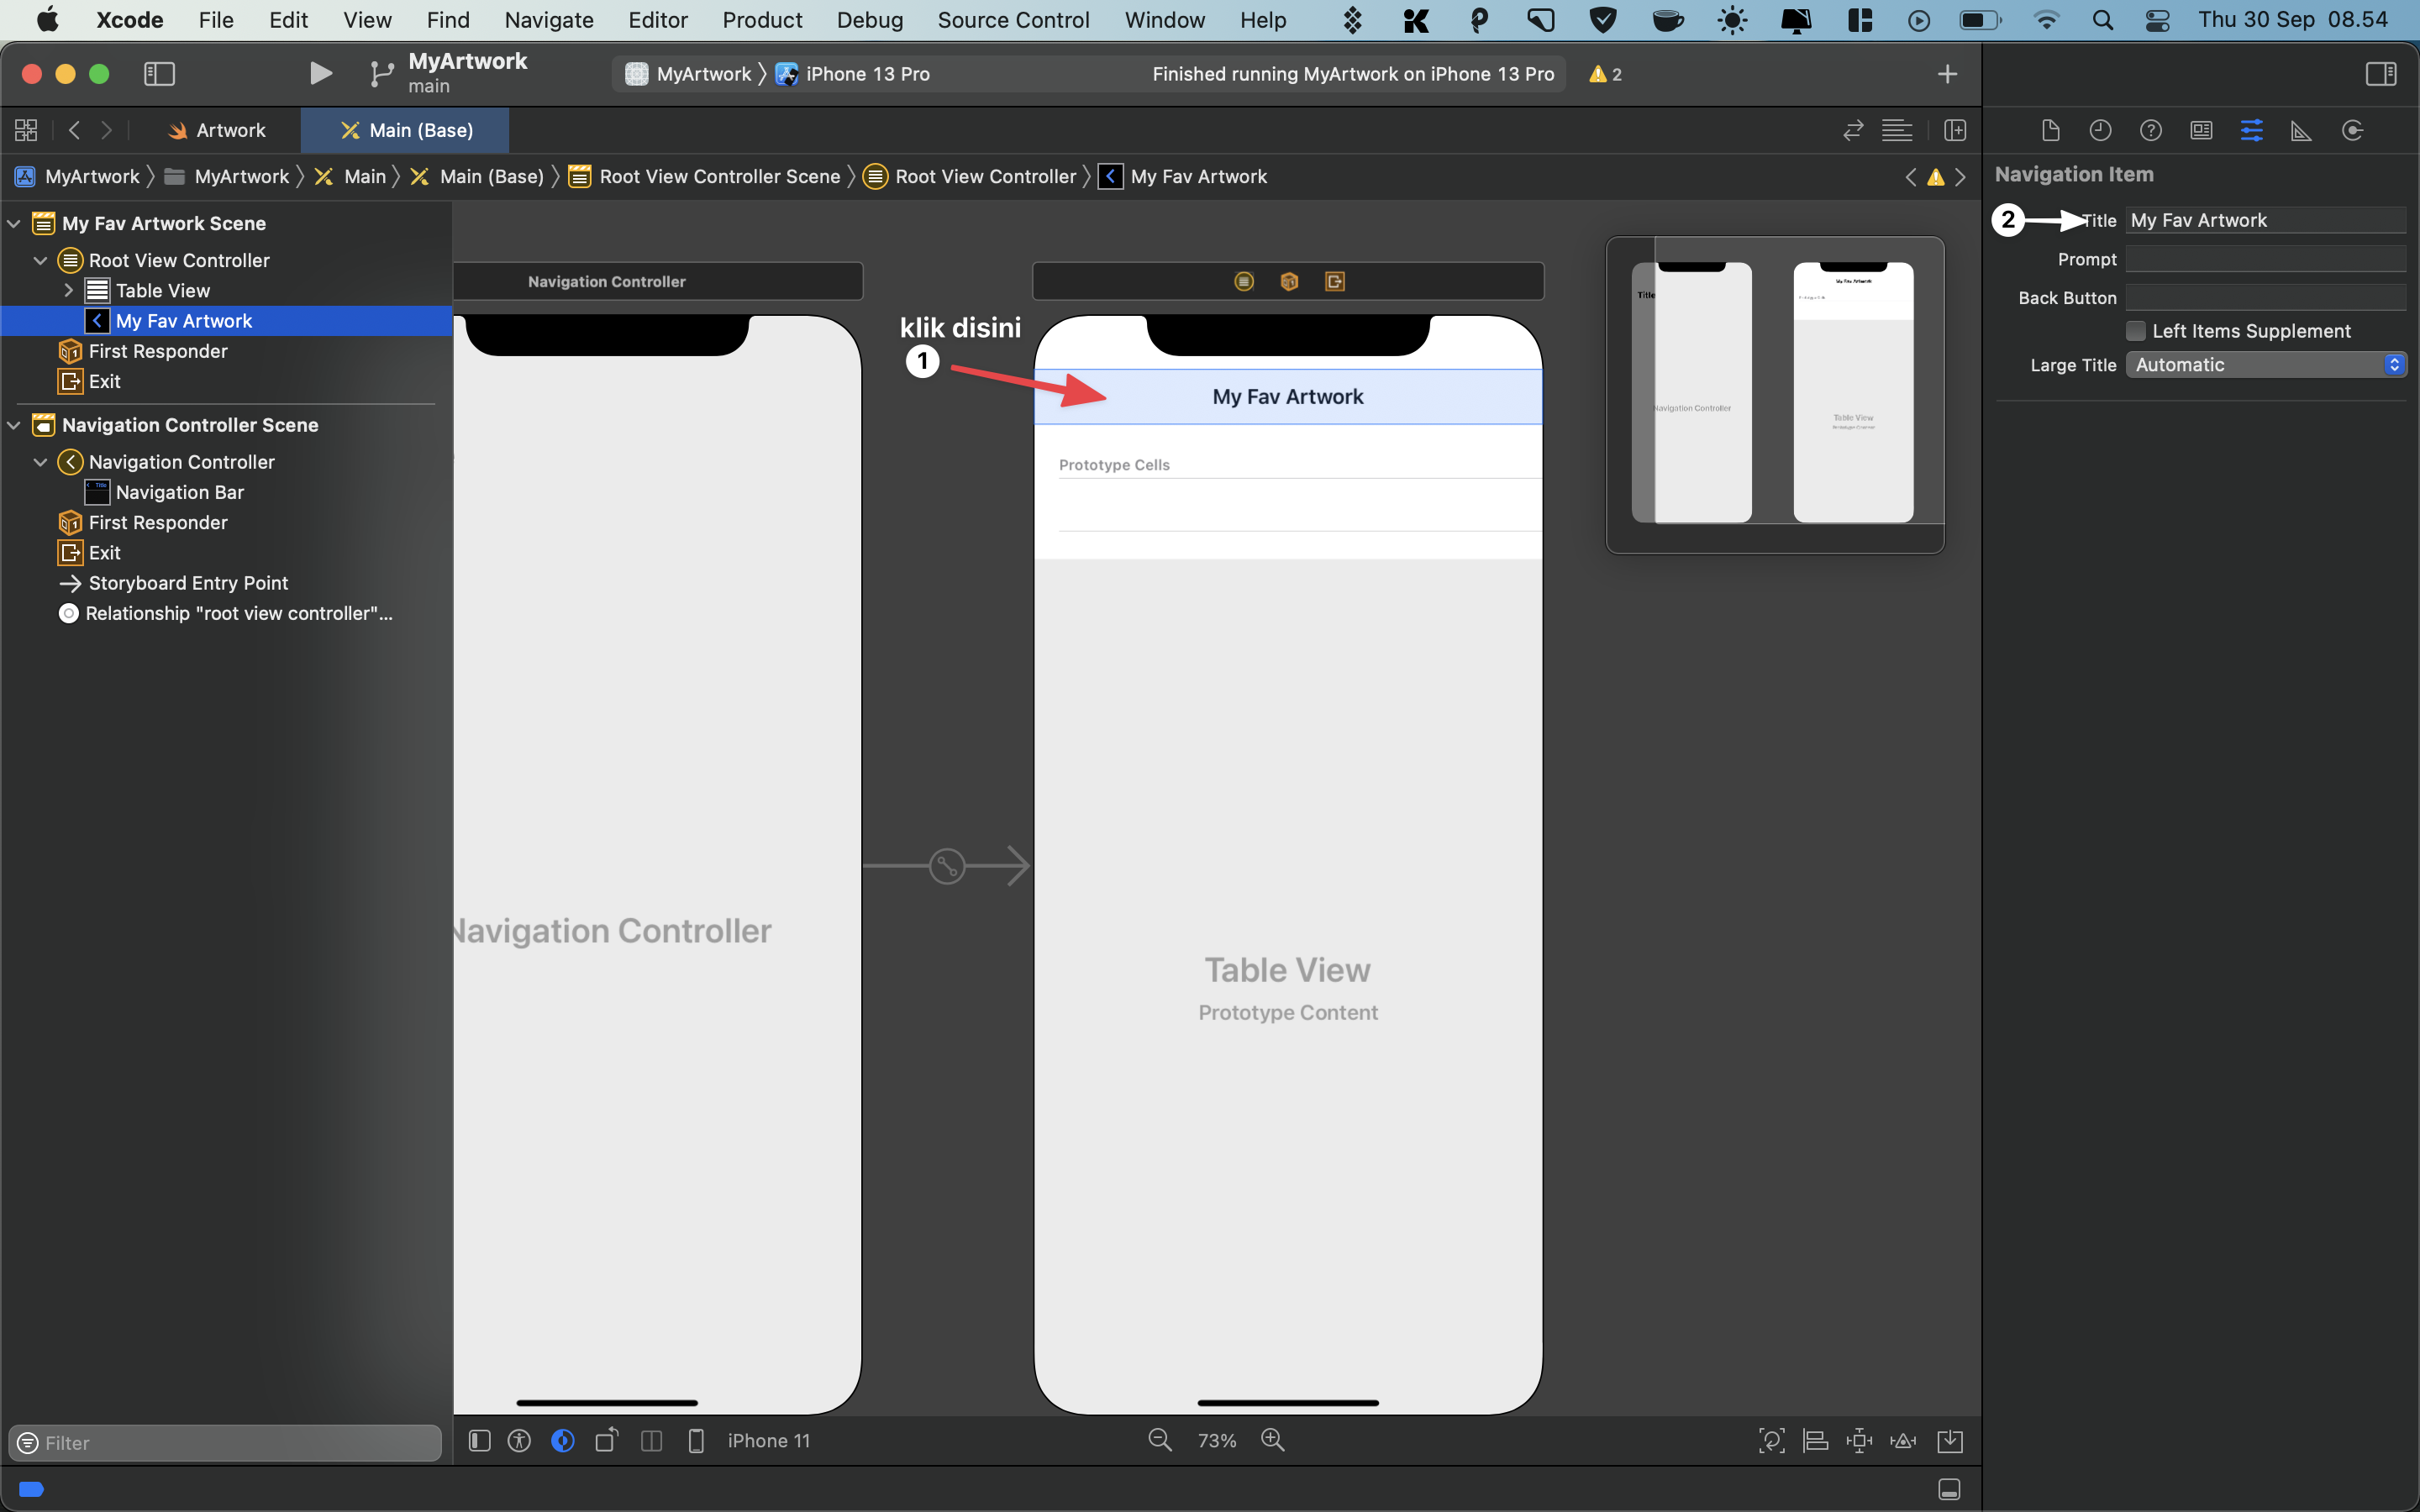Open the Product menu
Viewport: 2420px width, 1512px height.
(x=762, y=20)
